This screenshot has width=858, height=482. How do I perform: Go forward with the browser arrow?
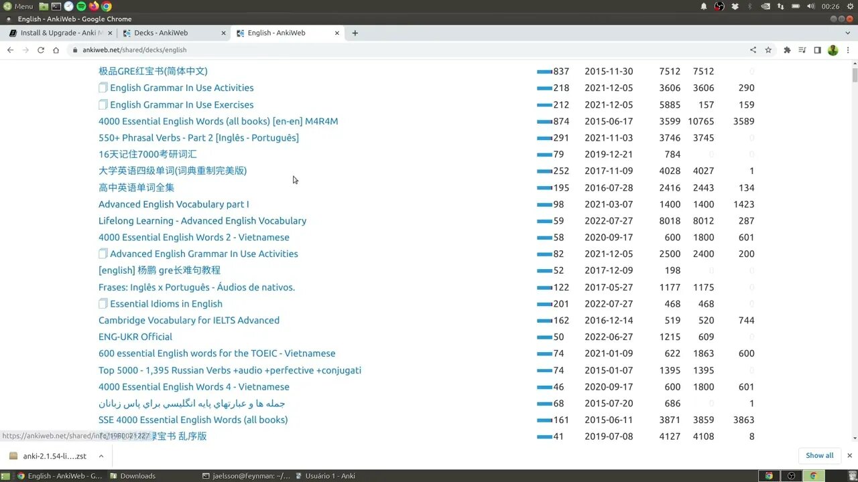click(25, 50)
